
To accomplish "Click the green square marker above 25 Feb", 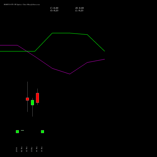I will tap(17, 132).
